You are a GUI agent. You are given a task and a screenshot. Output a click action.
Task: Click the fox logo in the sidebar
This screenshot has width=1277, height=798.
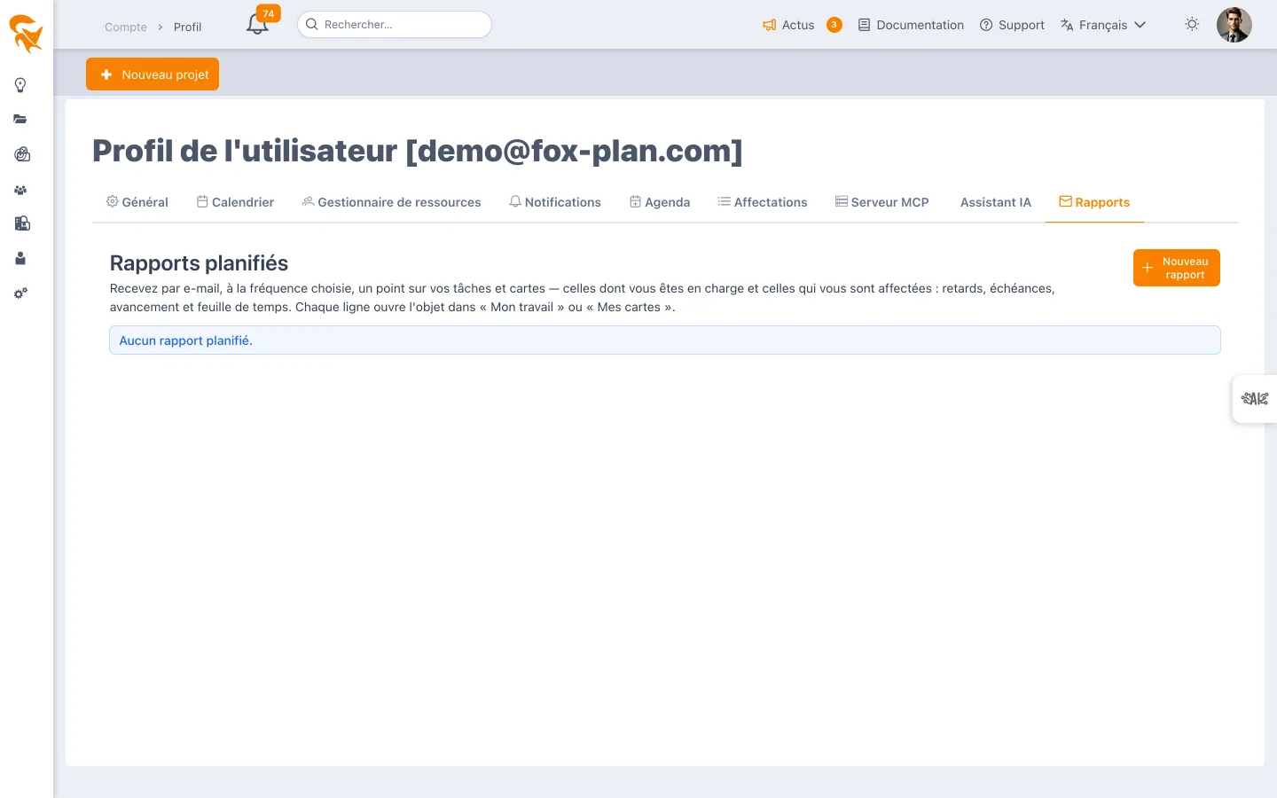pos(26,33)
